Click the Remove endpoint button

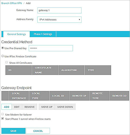(29, 107)
